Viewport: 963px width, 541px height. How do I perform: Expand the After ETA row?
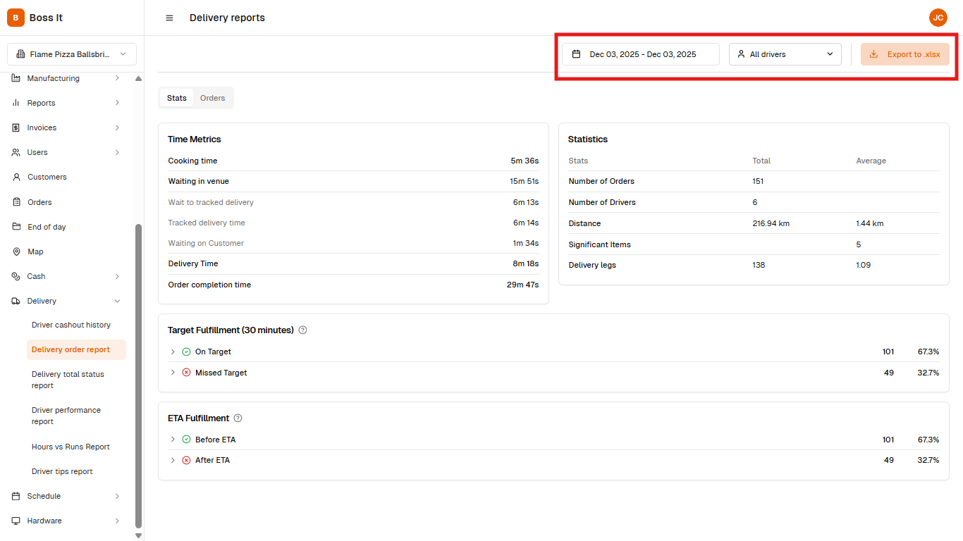(x=173, y=460)
